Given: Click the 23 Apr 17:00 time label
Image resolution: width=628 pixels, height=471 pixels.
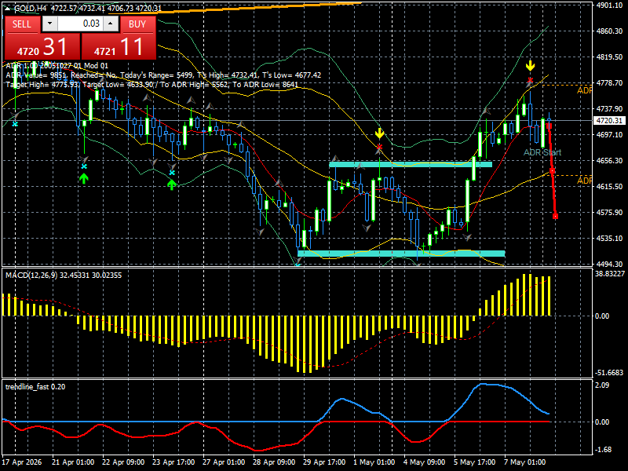Looking at the screenshot, I should (x=173, y=462).
